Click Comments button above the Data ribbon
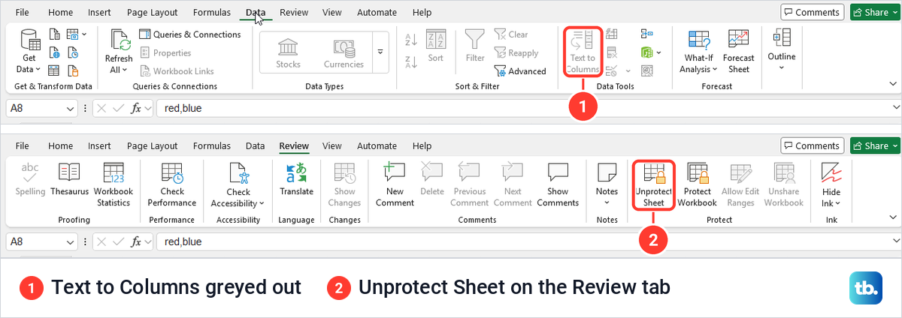This screenshot has width=902, height=318. click(x=813, y=12)
